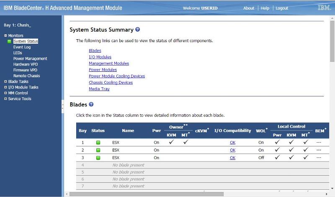Click Owner KVM checkmark for bay 1
Screen dimensions: 335x197
point(171,142)
